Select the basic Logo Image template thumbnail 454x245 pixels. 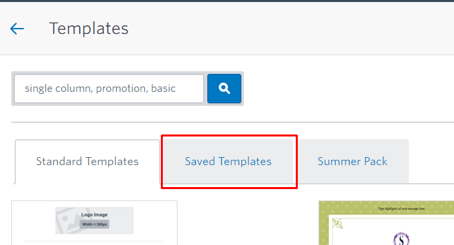click(x=94, y=222)
